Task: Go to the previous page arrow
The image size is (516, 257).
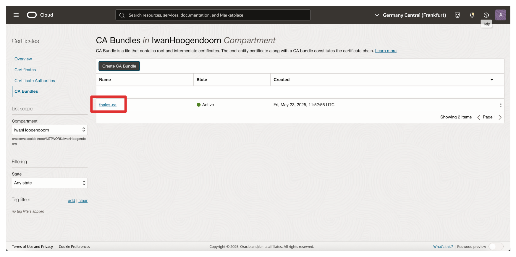Action: pyautogui.click(x=478, y=117)
